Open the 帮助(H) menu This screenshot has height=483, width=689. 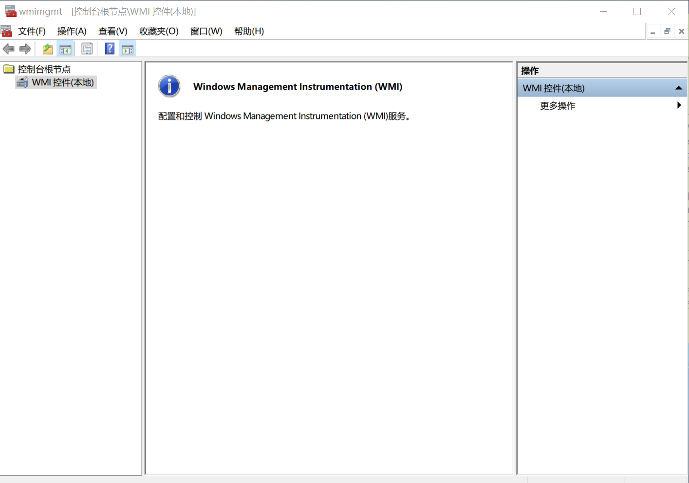[249, 31]
